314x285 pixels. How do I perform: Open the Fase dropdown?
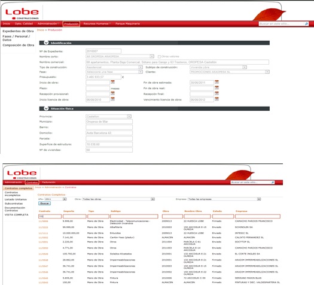pos(141,72)
